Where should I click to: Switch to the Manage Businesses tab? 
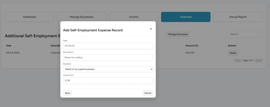[x=81, y=17]
